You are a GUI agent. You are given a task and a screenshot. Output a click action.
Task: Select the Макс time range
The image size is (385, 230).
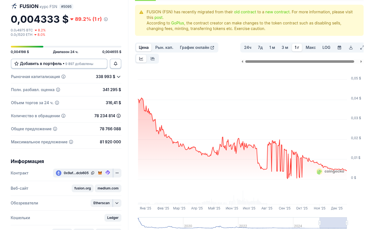click(x=311, y=47)
